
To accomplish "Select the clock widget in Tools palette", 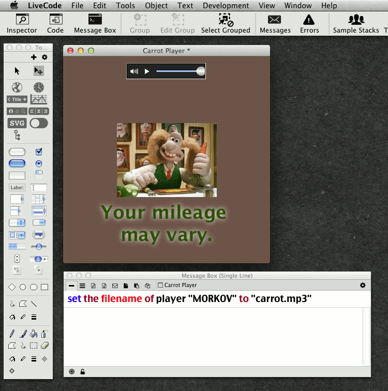I will (x=39, y=87).
